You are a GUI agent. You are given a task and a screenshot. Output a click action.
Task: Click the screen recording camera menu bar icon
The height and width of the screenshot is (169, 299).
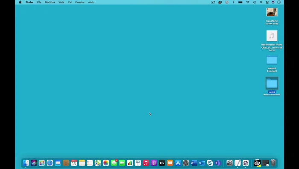pos(213,2)
